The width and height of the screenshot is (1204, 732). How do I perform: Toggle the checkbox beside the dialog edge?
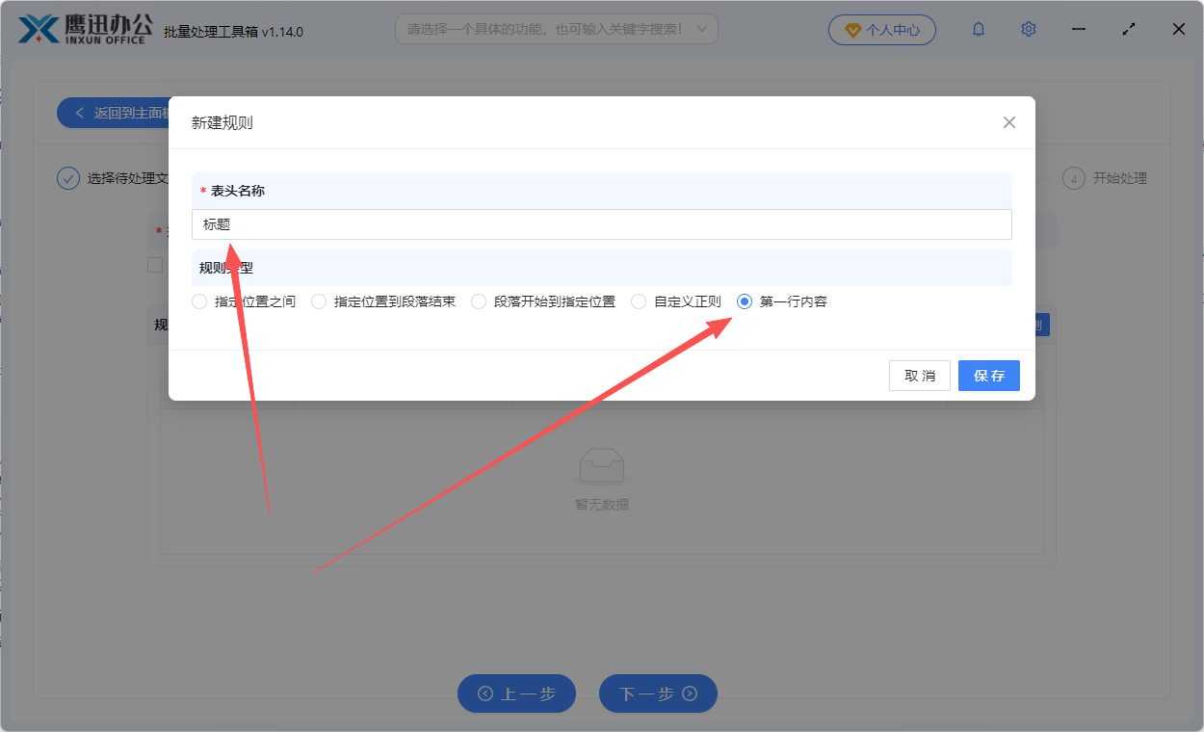point(155,264)
